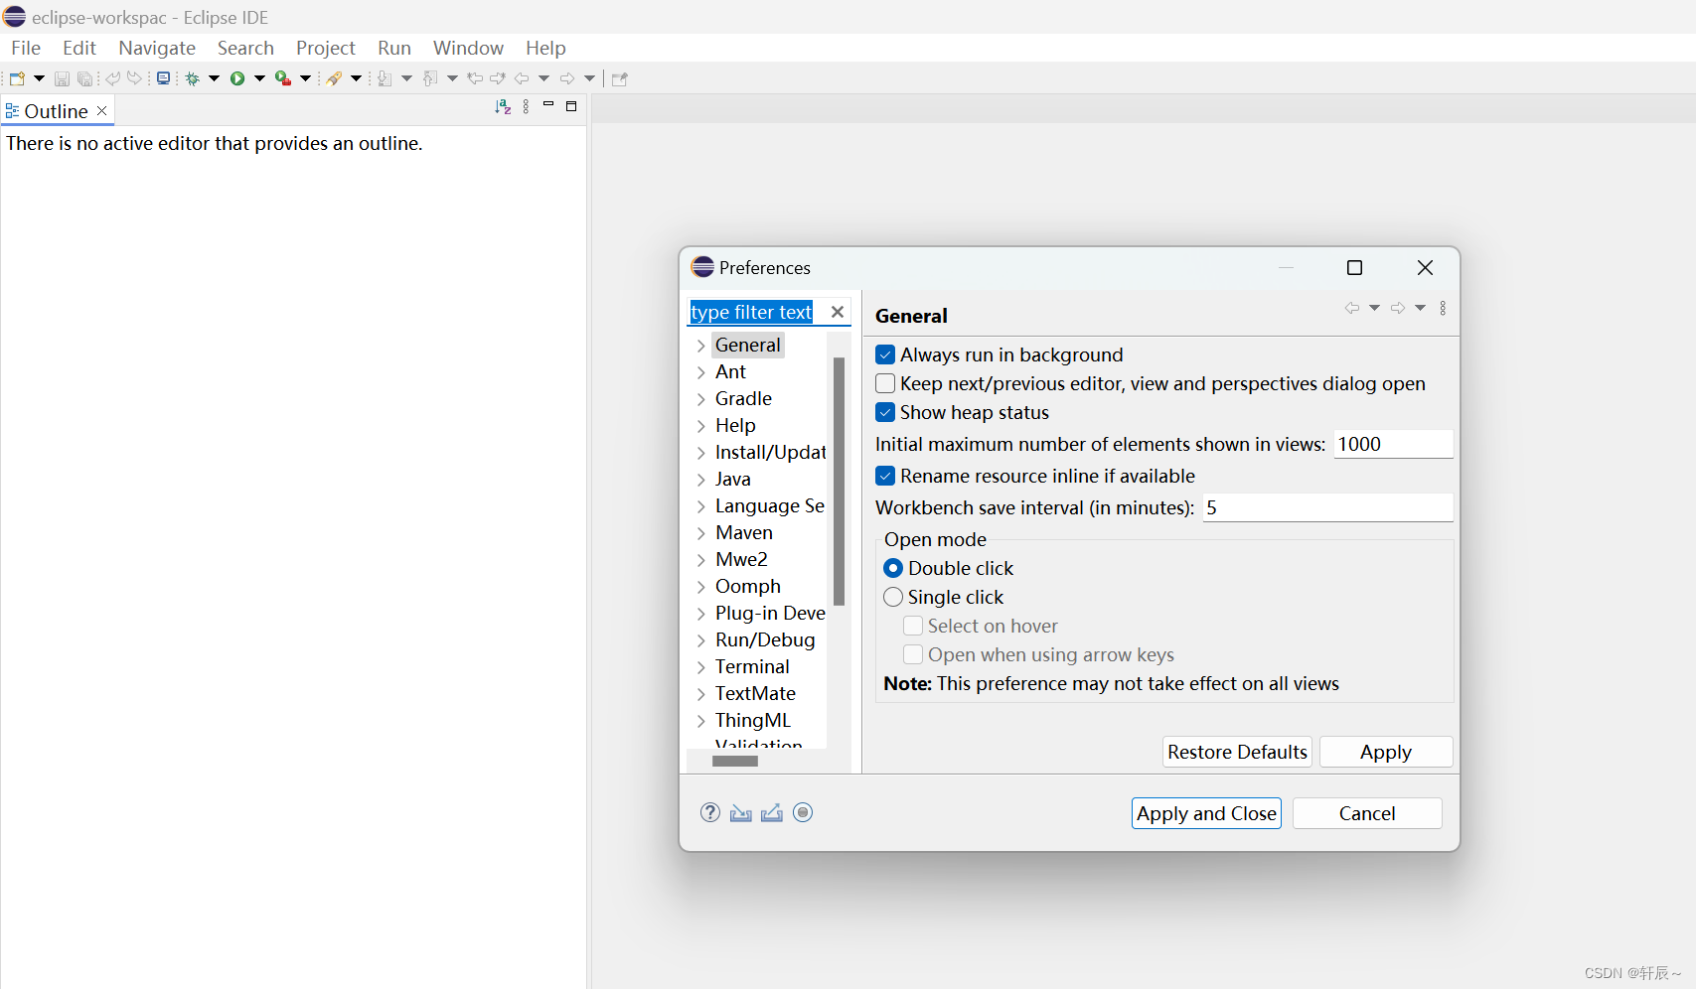Expand the Java preferences node

(700, 480)
